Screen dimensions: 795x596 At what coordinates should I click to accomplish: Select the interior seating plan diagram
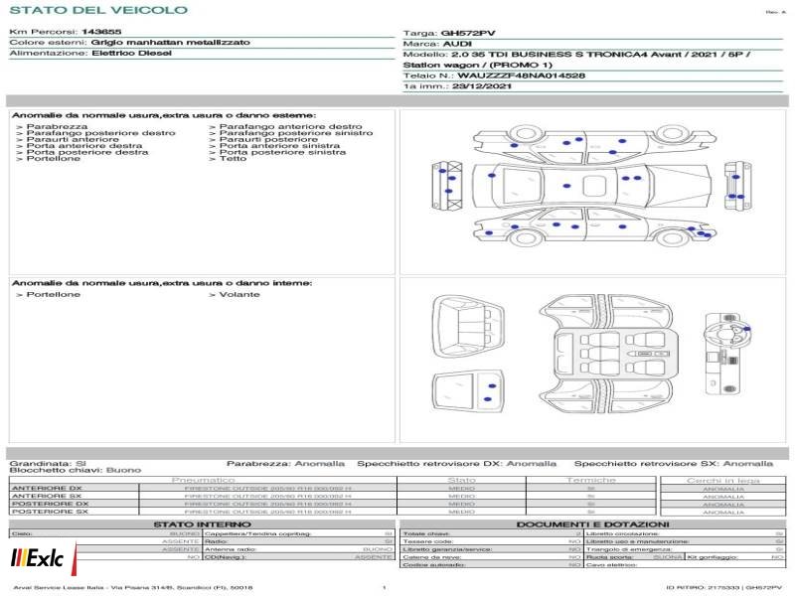coord(605,354)
